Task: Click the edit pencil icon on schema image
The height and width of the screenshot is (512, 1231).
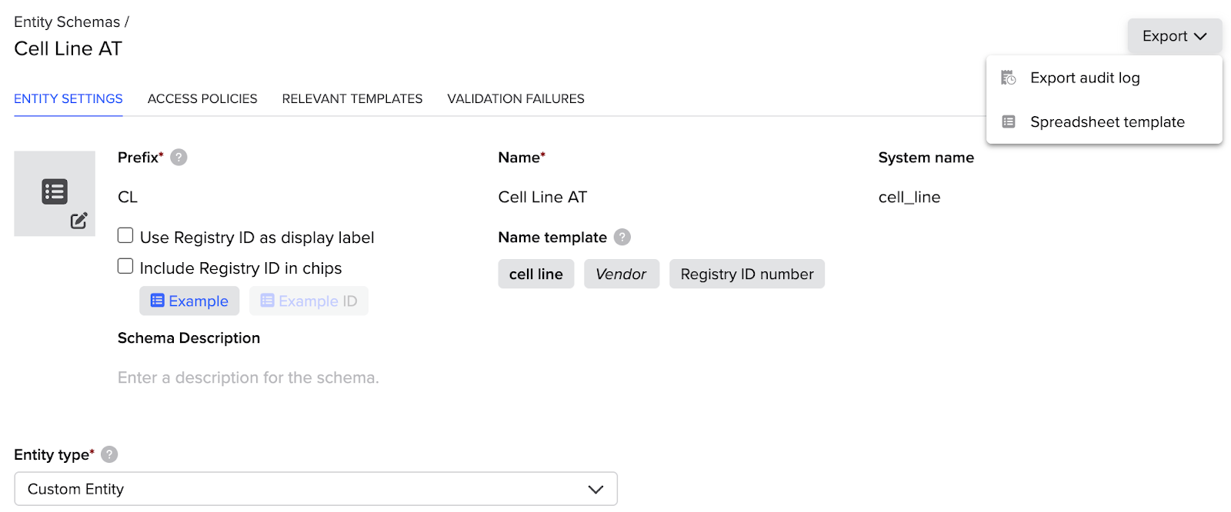Action: [x=78, y=221]
